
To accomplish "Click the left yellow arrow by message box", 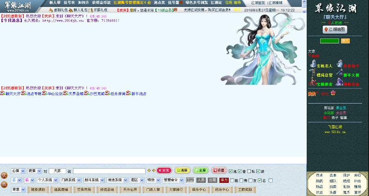I will pyautogui.click(x=149, y=171).
